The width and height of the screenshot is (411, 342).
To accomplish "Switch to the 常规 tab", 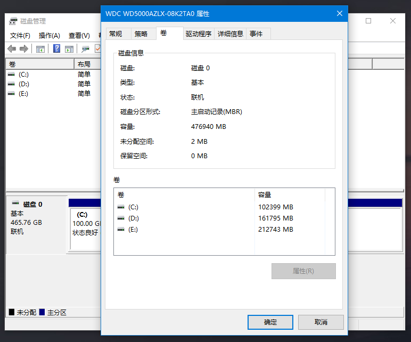I will point(116,34).
